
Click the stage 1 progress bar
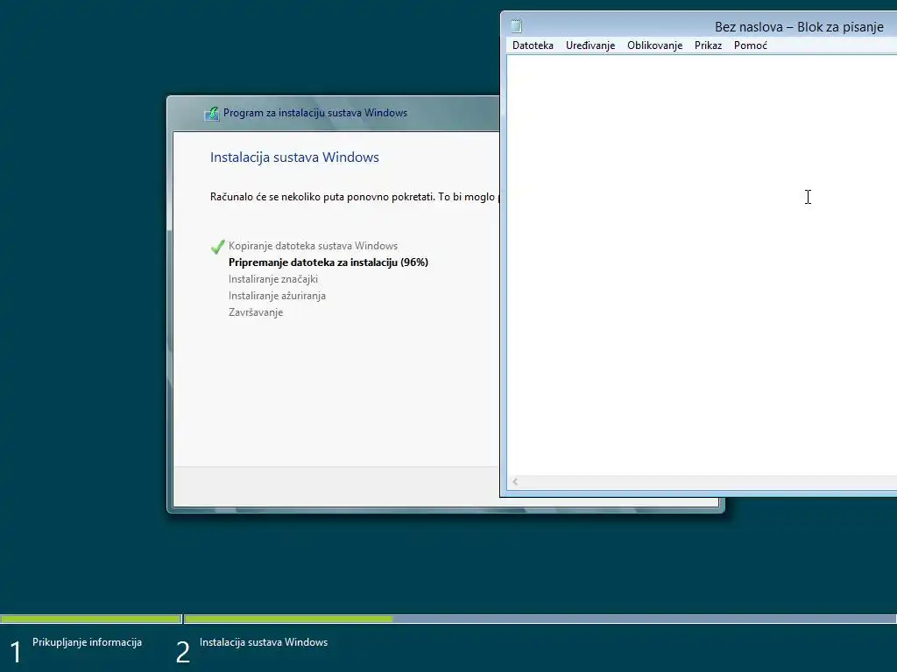pyautogui.click(x=91, y=619)
